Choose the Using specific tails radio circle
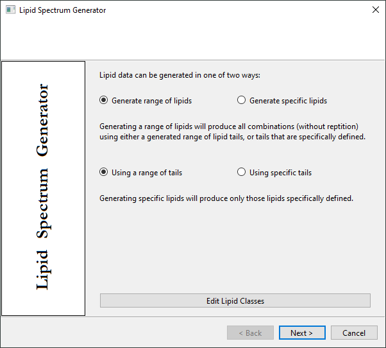 pyautogui.click(x=241, y=172)
